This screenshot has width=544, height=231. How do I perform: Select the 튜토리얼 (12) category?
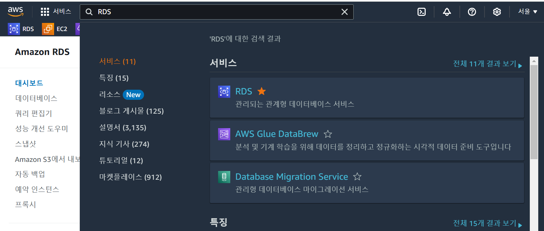point(121,161)
